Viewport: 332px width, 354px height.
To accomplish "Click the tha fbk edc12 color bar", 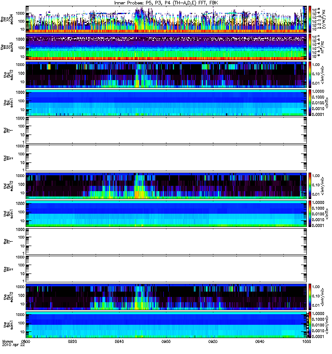I will point(310,75).
